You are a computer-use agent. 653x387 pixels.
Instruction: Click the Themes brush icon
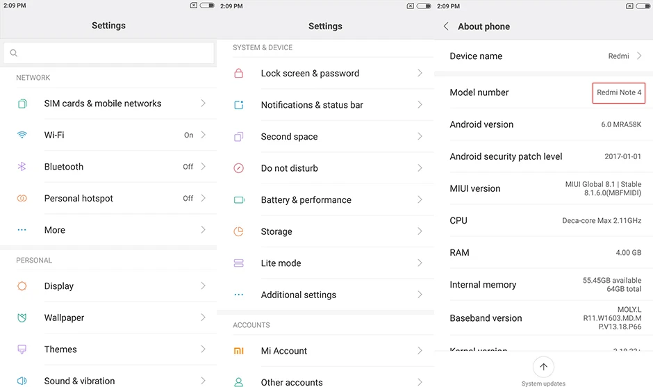pos(22,349)
